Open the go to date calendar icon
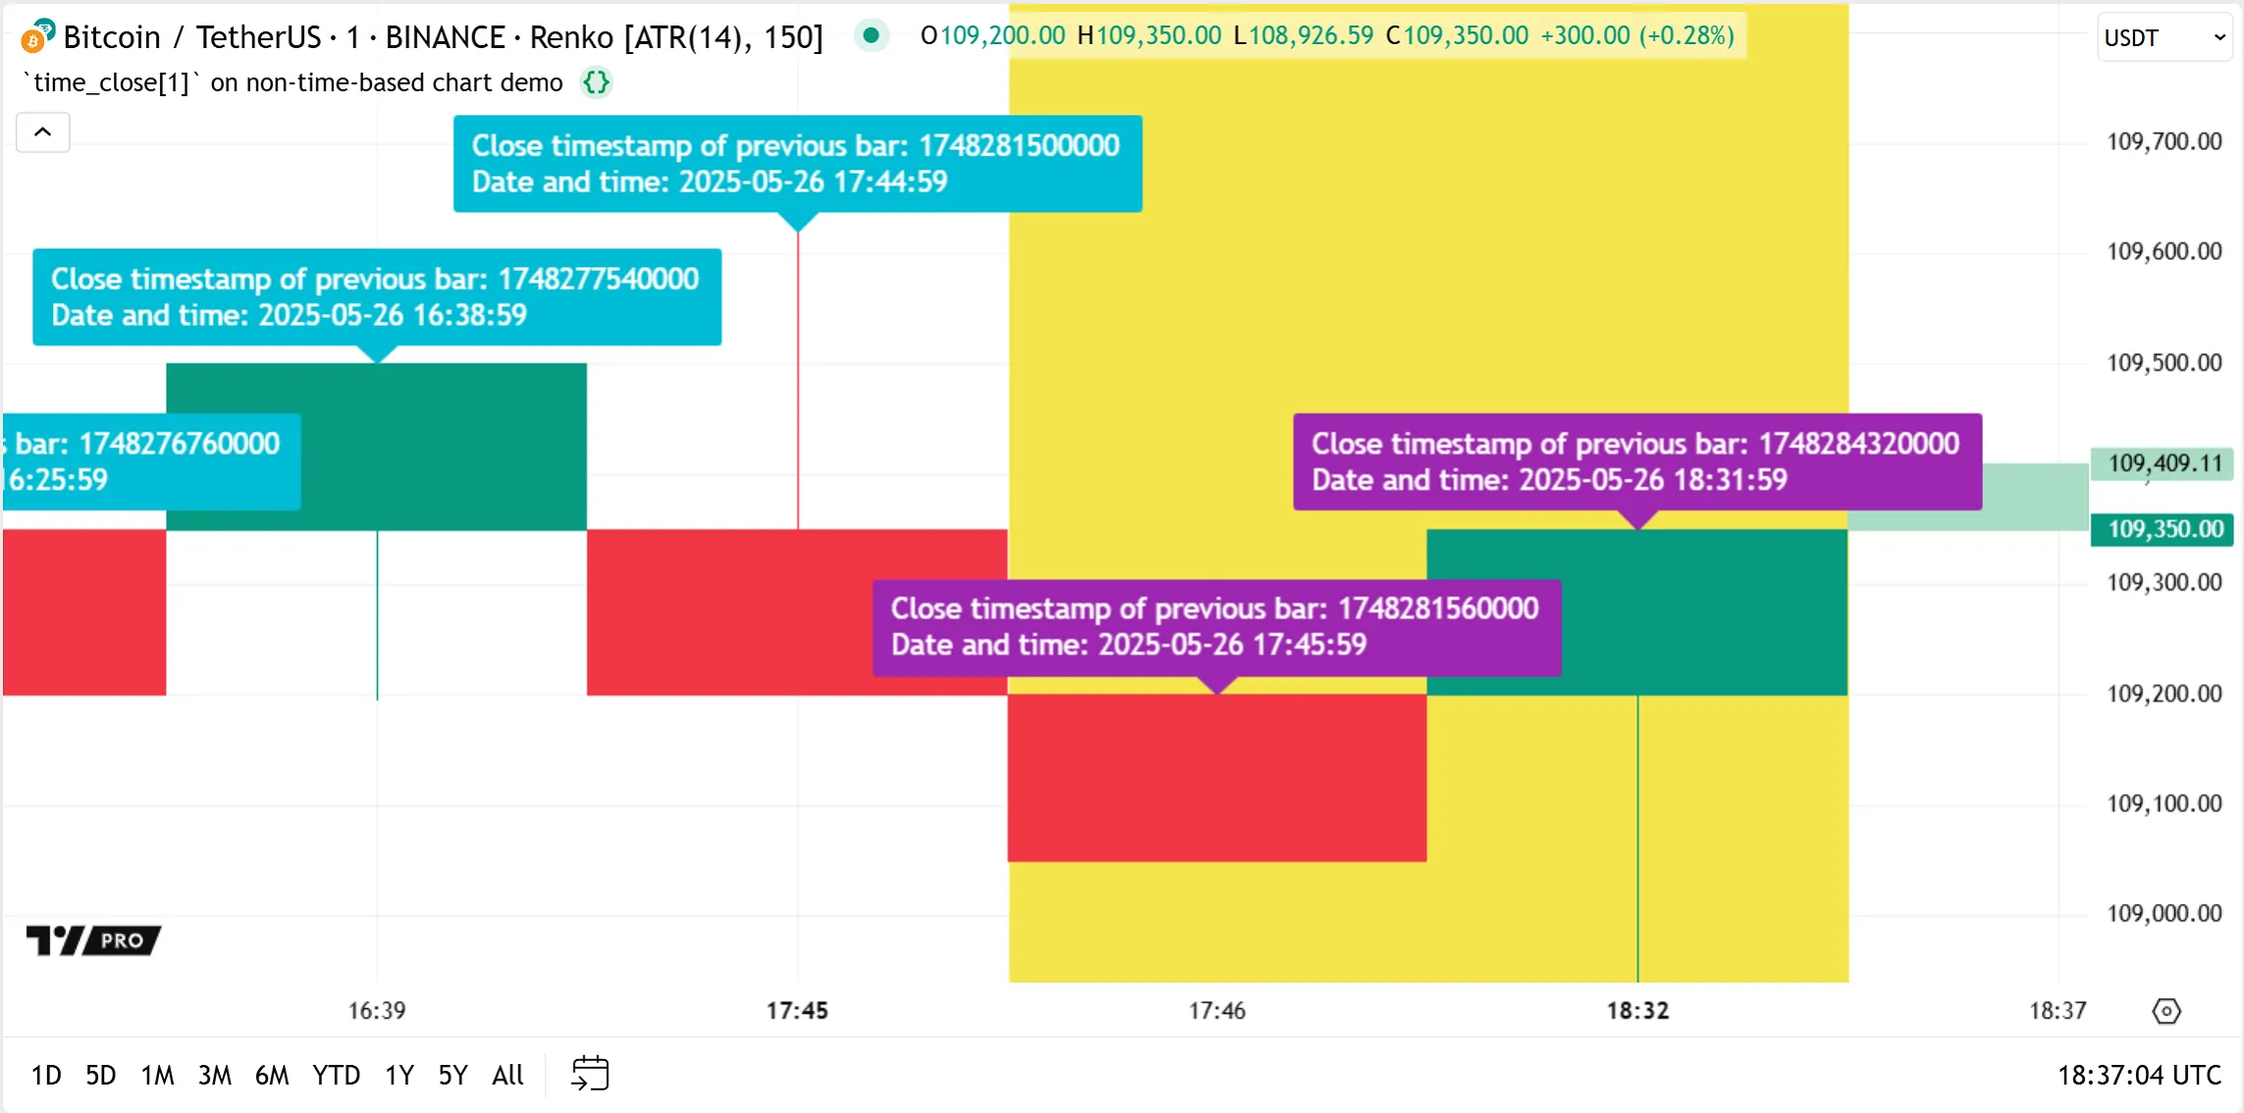Viewport: 2244px width, 1113px height. [x=590, y=1074]
